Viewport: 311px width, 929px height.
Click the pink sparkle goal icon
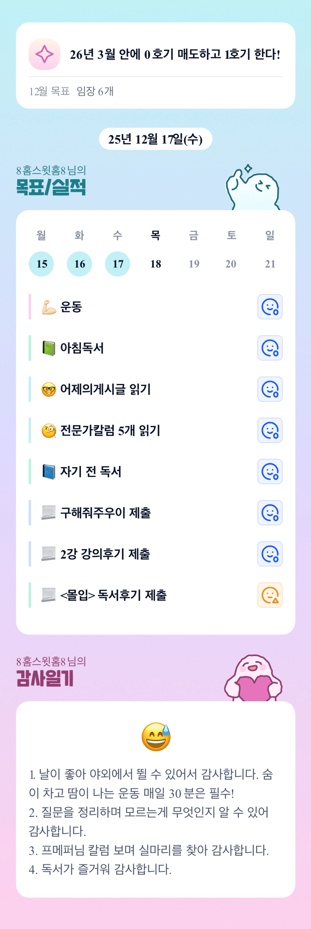pyautogui.click(x=44, y=54)
